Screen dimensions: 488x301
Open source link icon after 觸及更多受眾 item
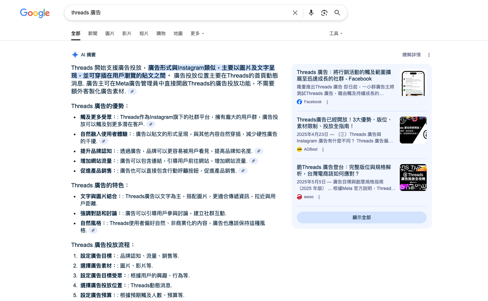[x=151, y=124]
